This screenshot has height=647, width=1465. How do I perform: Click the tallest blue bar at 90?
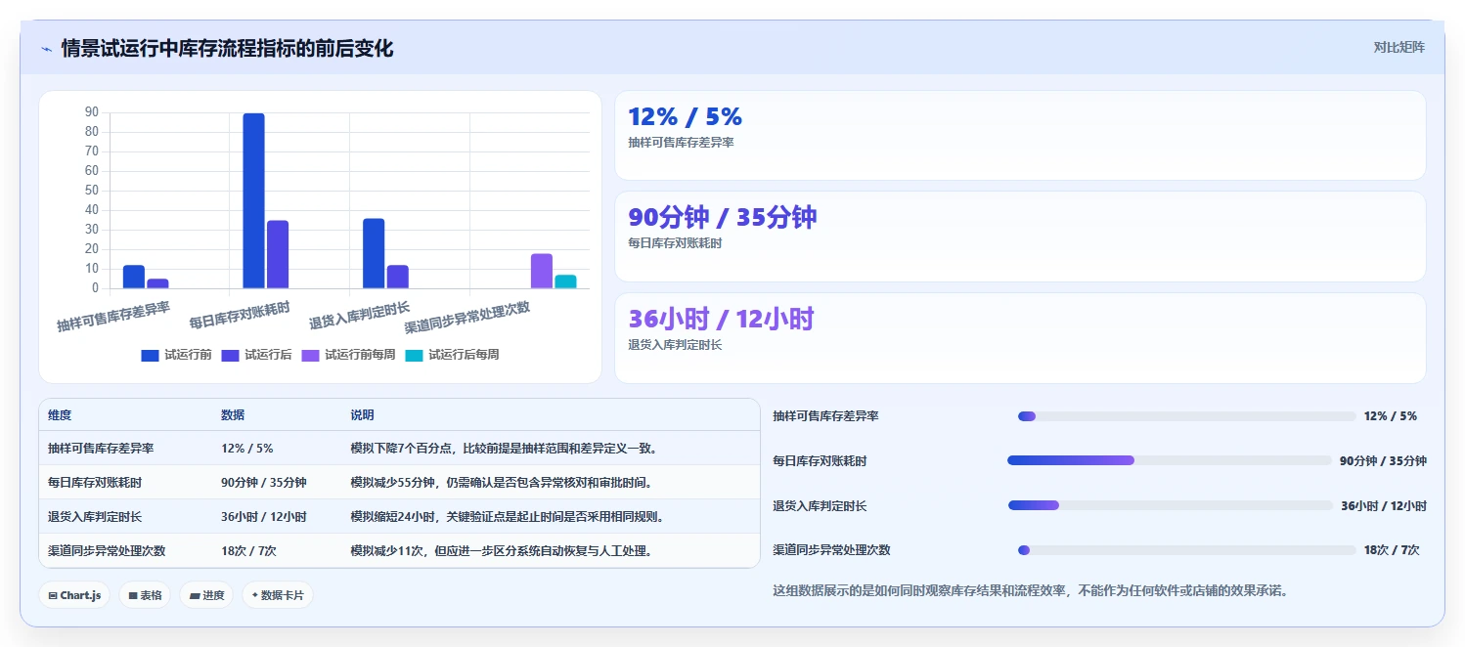coord(253,200)
